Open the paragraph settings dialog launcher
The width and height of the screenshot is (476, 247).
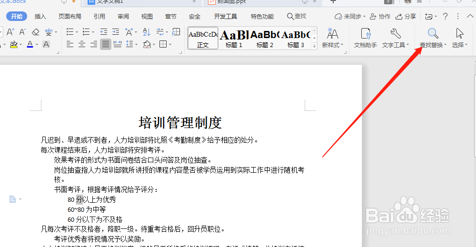pyautogui.click(x=180, y=52)
